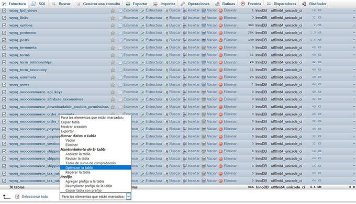Click favorite star for wpsq_terms

[113, 55]
